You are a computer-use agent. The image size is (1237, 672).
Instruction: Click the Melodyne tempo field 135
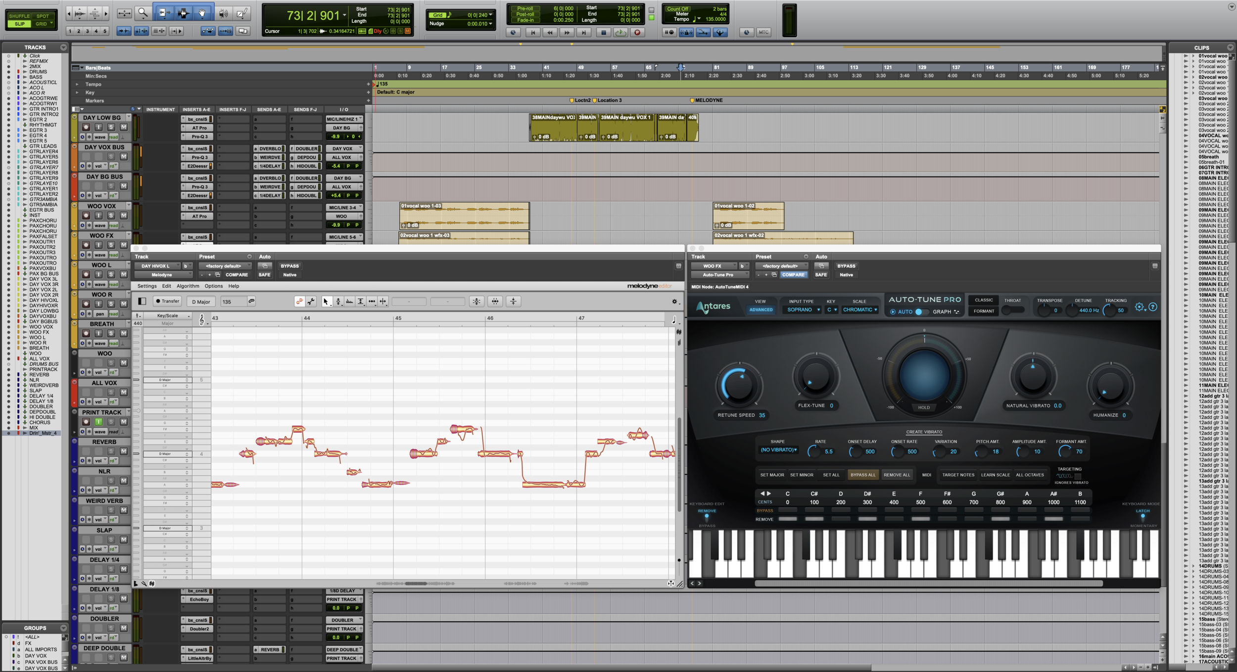pos(233,302)
